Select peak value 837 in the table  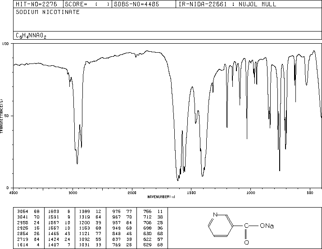[117, 239]
